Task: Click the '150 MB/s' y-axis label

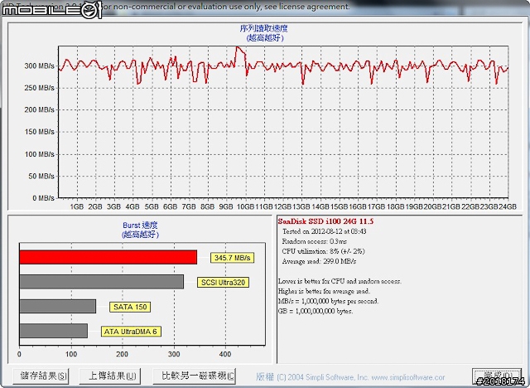Action: [x=39, y=132]
